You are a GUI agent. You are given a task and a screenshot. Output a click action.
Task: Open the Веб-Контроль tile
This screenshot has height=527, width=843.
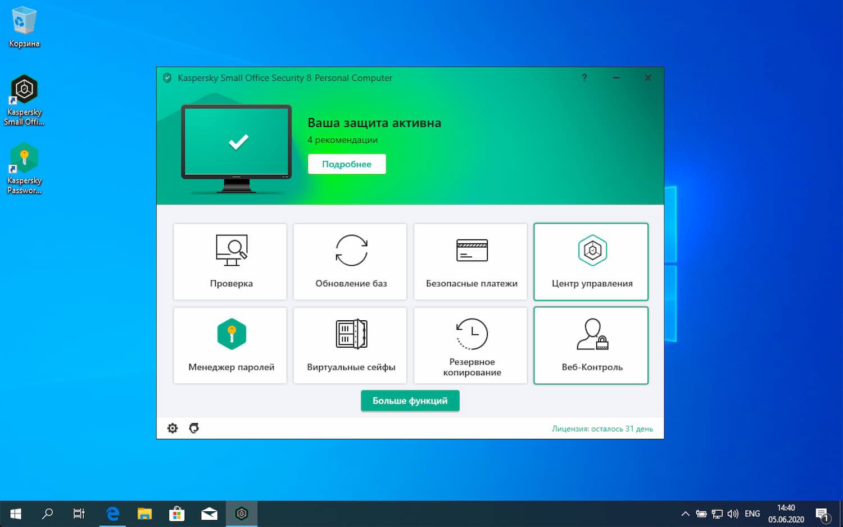[590, 345]
